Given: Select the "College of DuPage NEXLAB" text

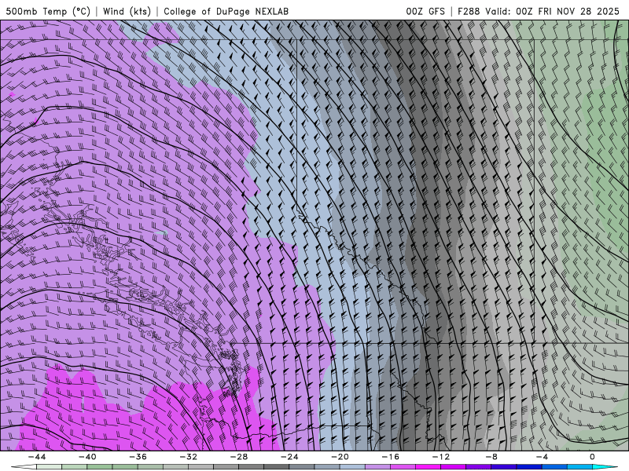Looking at the screenshot, I should [x=226, y=11].
